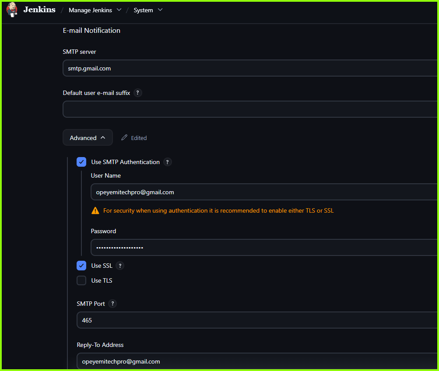Click the Edited indicator near Advanced
The width and height of the screenshot is (439, 371).
pyautogui.click(x=139, y=137)
